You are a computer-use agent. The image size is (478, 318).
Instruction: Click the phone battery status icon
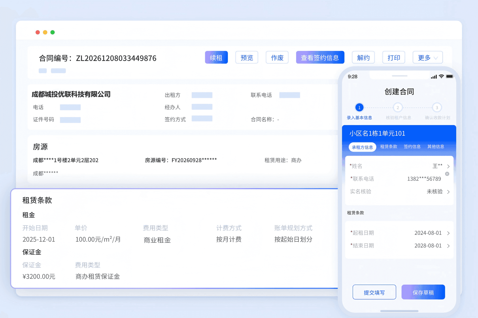click(450, 76)
